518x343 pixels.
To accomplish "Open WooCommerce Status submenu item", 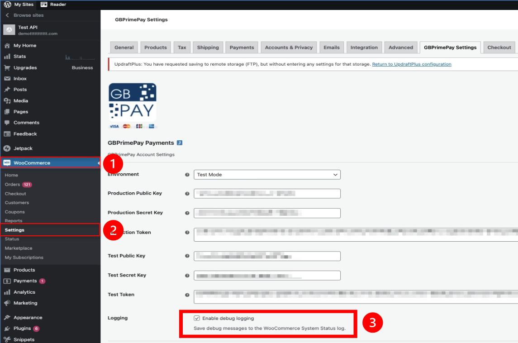I will (12, 239).
